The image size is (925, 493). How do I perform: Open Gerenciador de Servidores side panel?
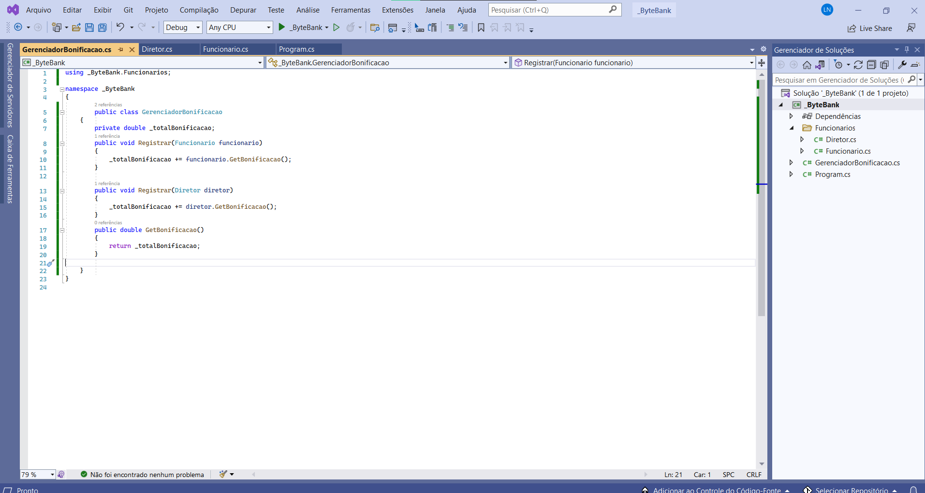coord(10,85)
